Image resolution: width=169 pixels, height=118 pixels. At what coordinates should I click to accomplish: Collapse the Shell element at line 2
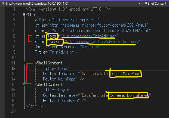(x=24, y=14)
